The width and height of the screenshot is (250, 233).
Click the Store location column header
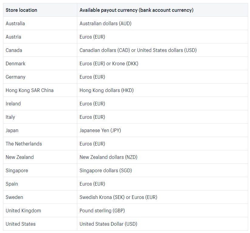tap(21, 10)
